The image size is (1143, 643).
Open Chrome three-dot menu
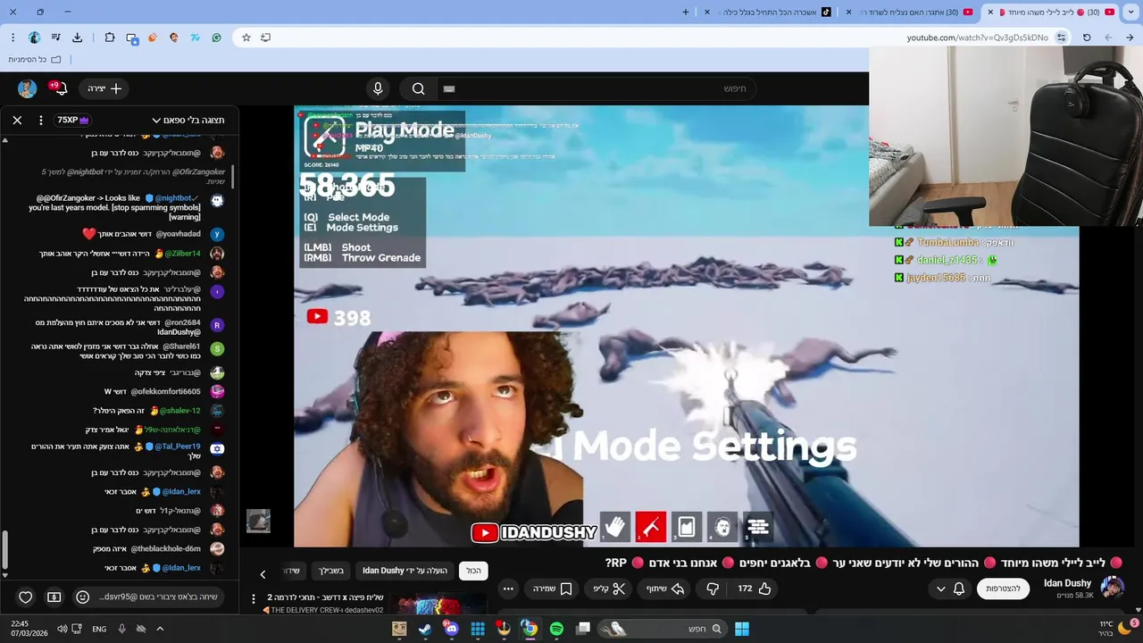coord(13,38)
